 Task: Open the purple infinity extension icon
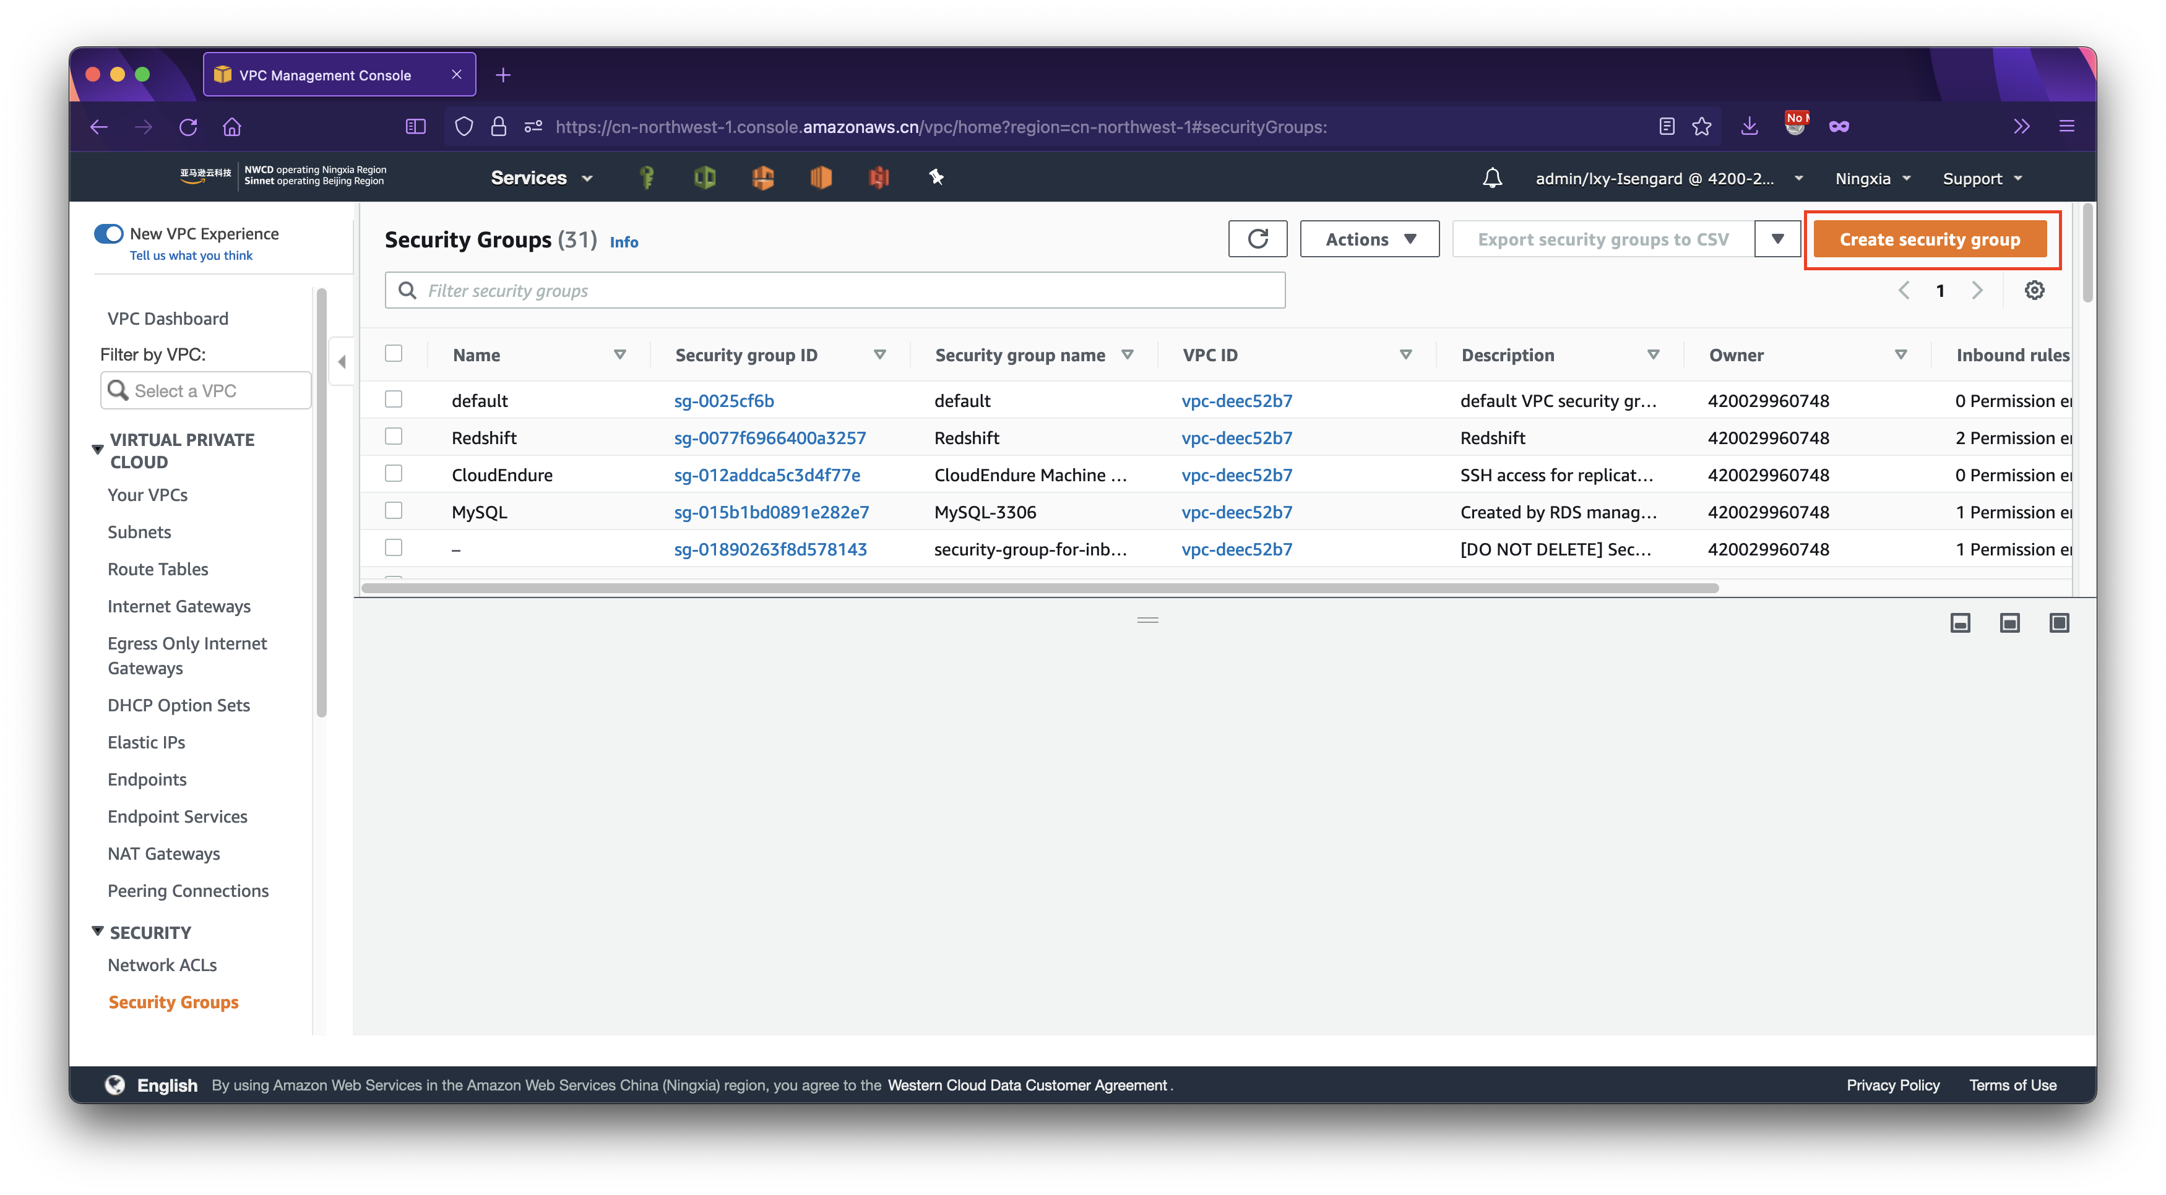[1839, 127]
